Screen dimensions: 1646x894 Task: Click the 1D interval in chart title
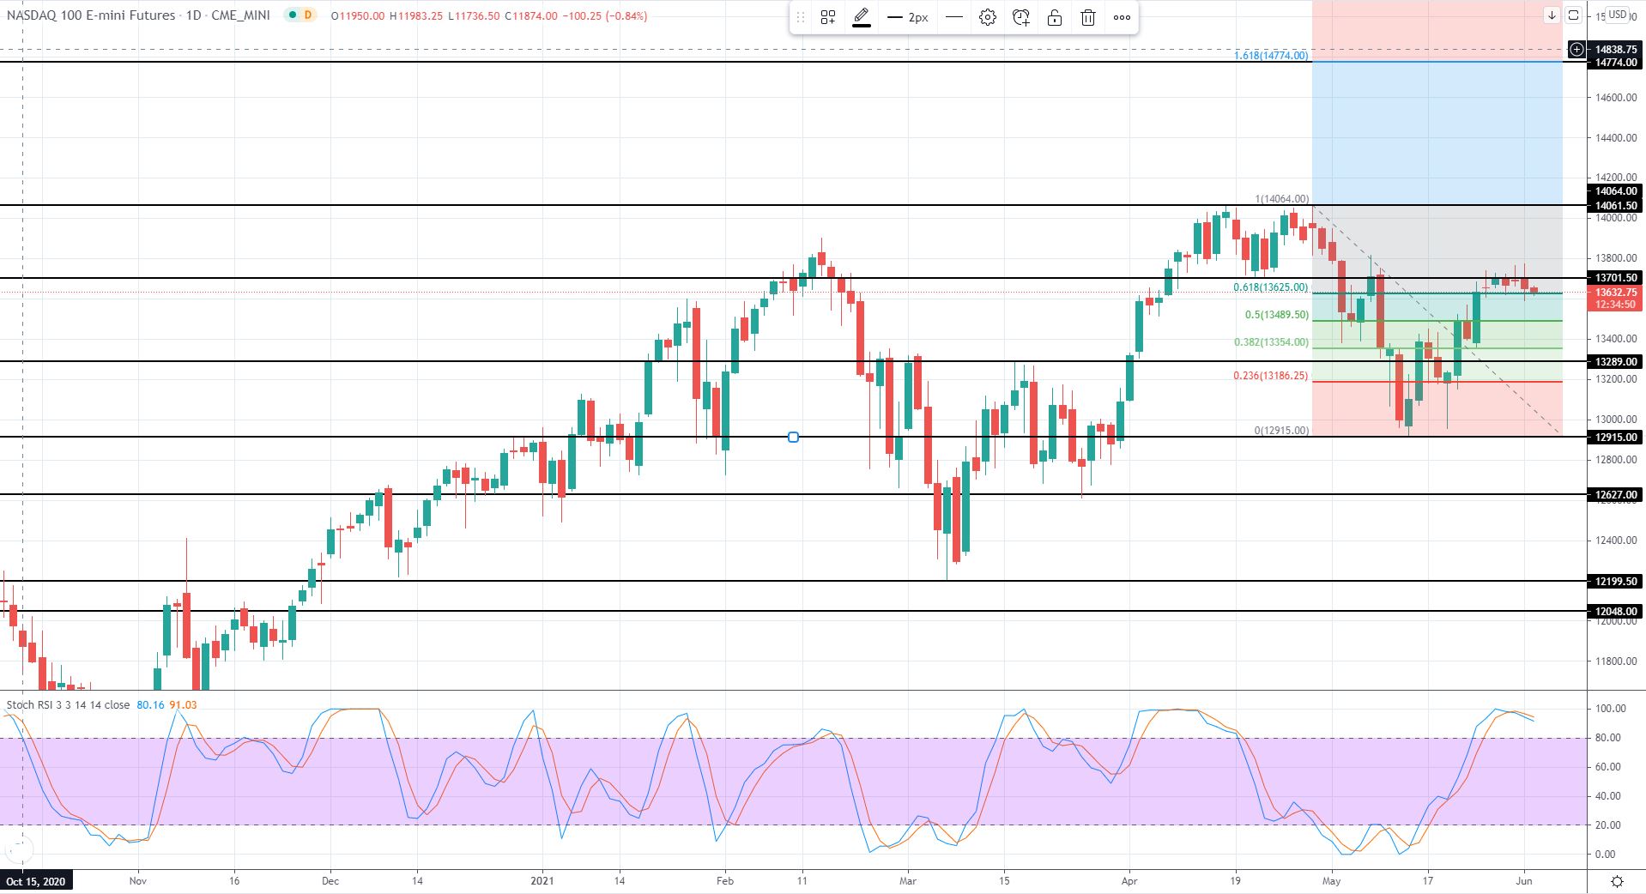pyautogui.click(x=193, y=15)
